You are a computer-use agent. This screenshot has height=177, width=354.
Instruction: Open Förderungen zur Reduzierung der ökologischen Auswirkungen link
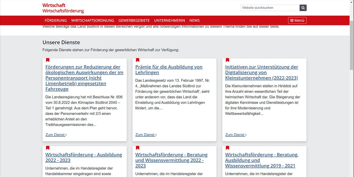84,78
